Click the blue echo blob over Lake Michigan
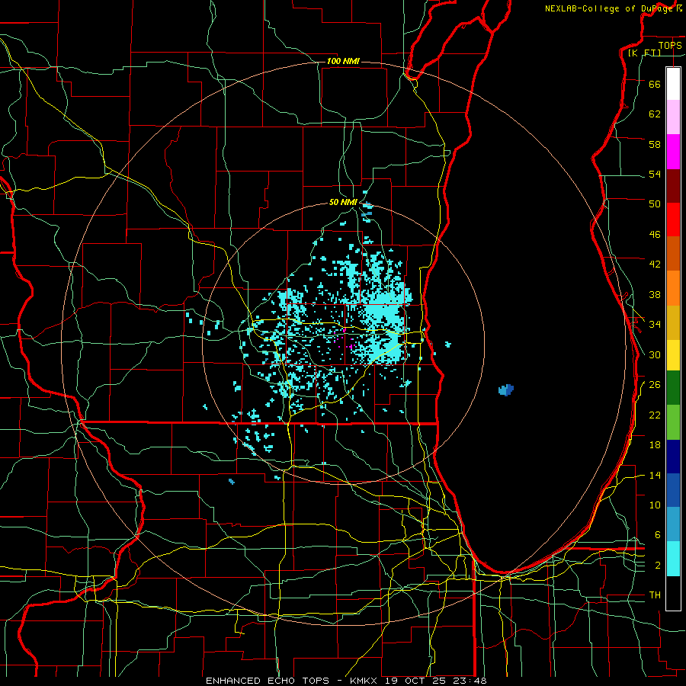 [506, 389]
